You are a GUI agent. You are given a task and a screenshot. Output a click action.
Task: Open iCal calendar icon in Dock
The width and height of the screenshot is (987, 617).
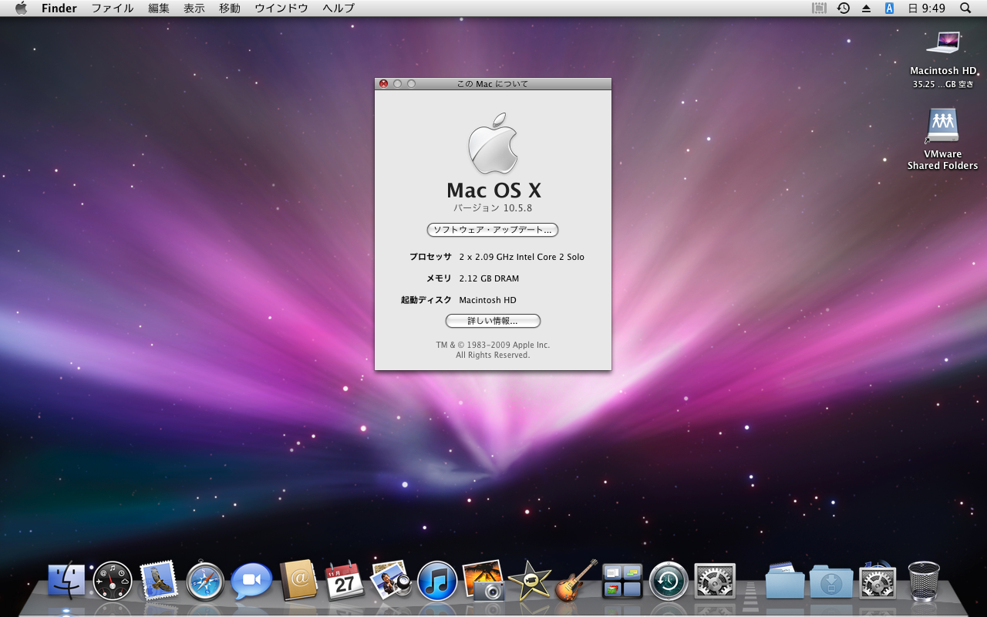pos(345,581)
